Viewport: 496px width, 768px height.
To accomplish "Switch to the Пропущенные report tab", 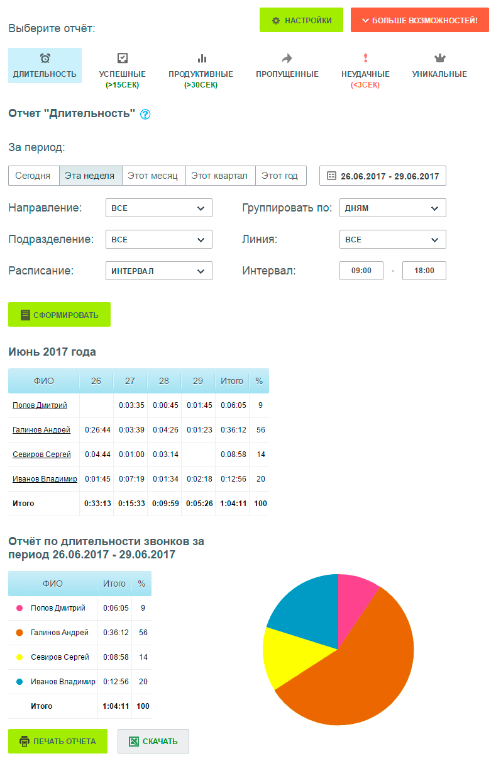I will point(287,65).
